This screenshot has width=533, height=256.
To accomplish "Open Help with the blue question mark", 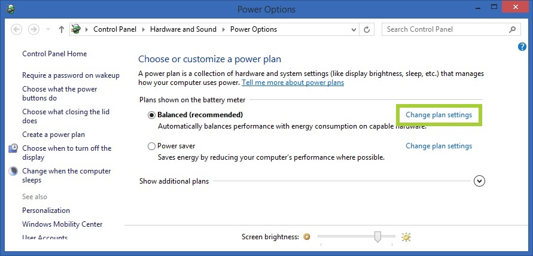I will click(522, 47).
